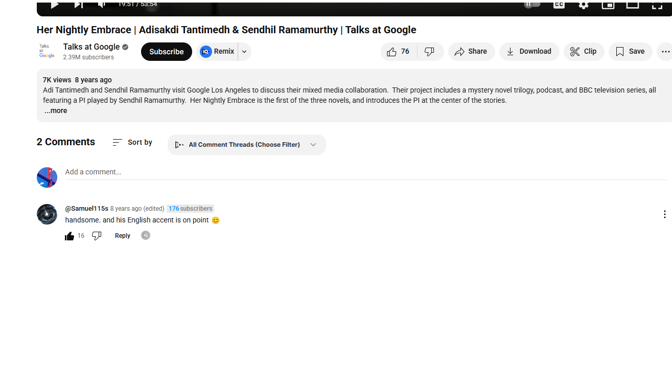The image size is (672, 381).
Task: Open the All Comment Threads filter dropdown
Action: pos(246,145)
